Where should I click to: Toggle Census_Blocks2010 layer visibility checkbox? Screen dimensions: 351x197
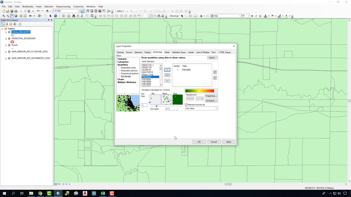point(9,32)
